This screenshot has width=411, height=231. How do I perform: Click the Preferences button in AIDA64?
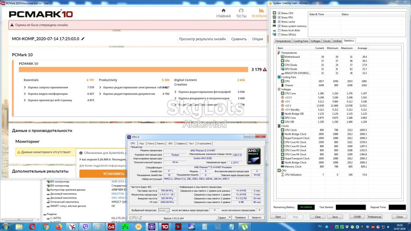[x=374, y=217]
